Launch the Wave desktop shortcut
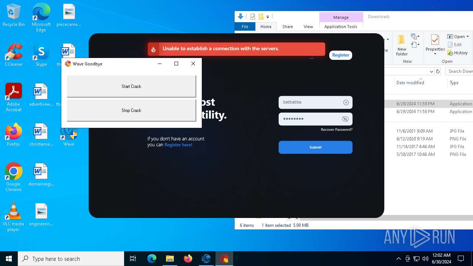473x266 pixels. (x=69, y=137)
